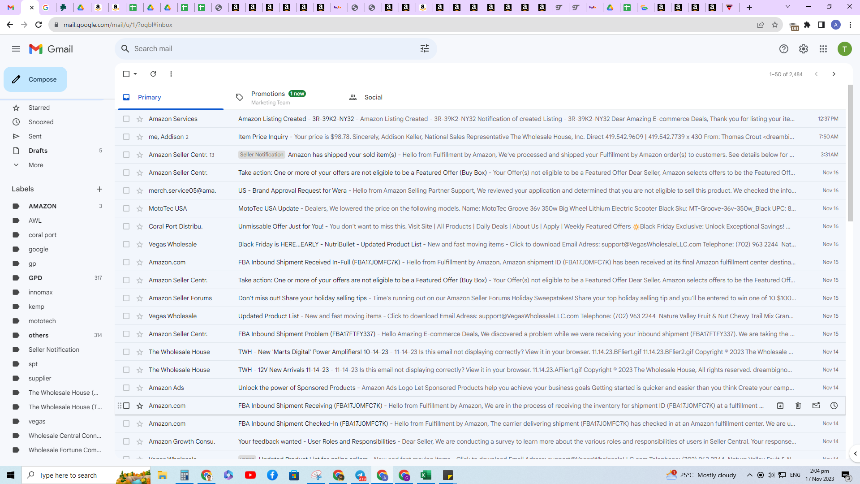860x484 pixels.
Task: Check the Amazon Seller Forums email
Action: [126, 298]
